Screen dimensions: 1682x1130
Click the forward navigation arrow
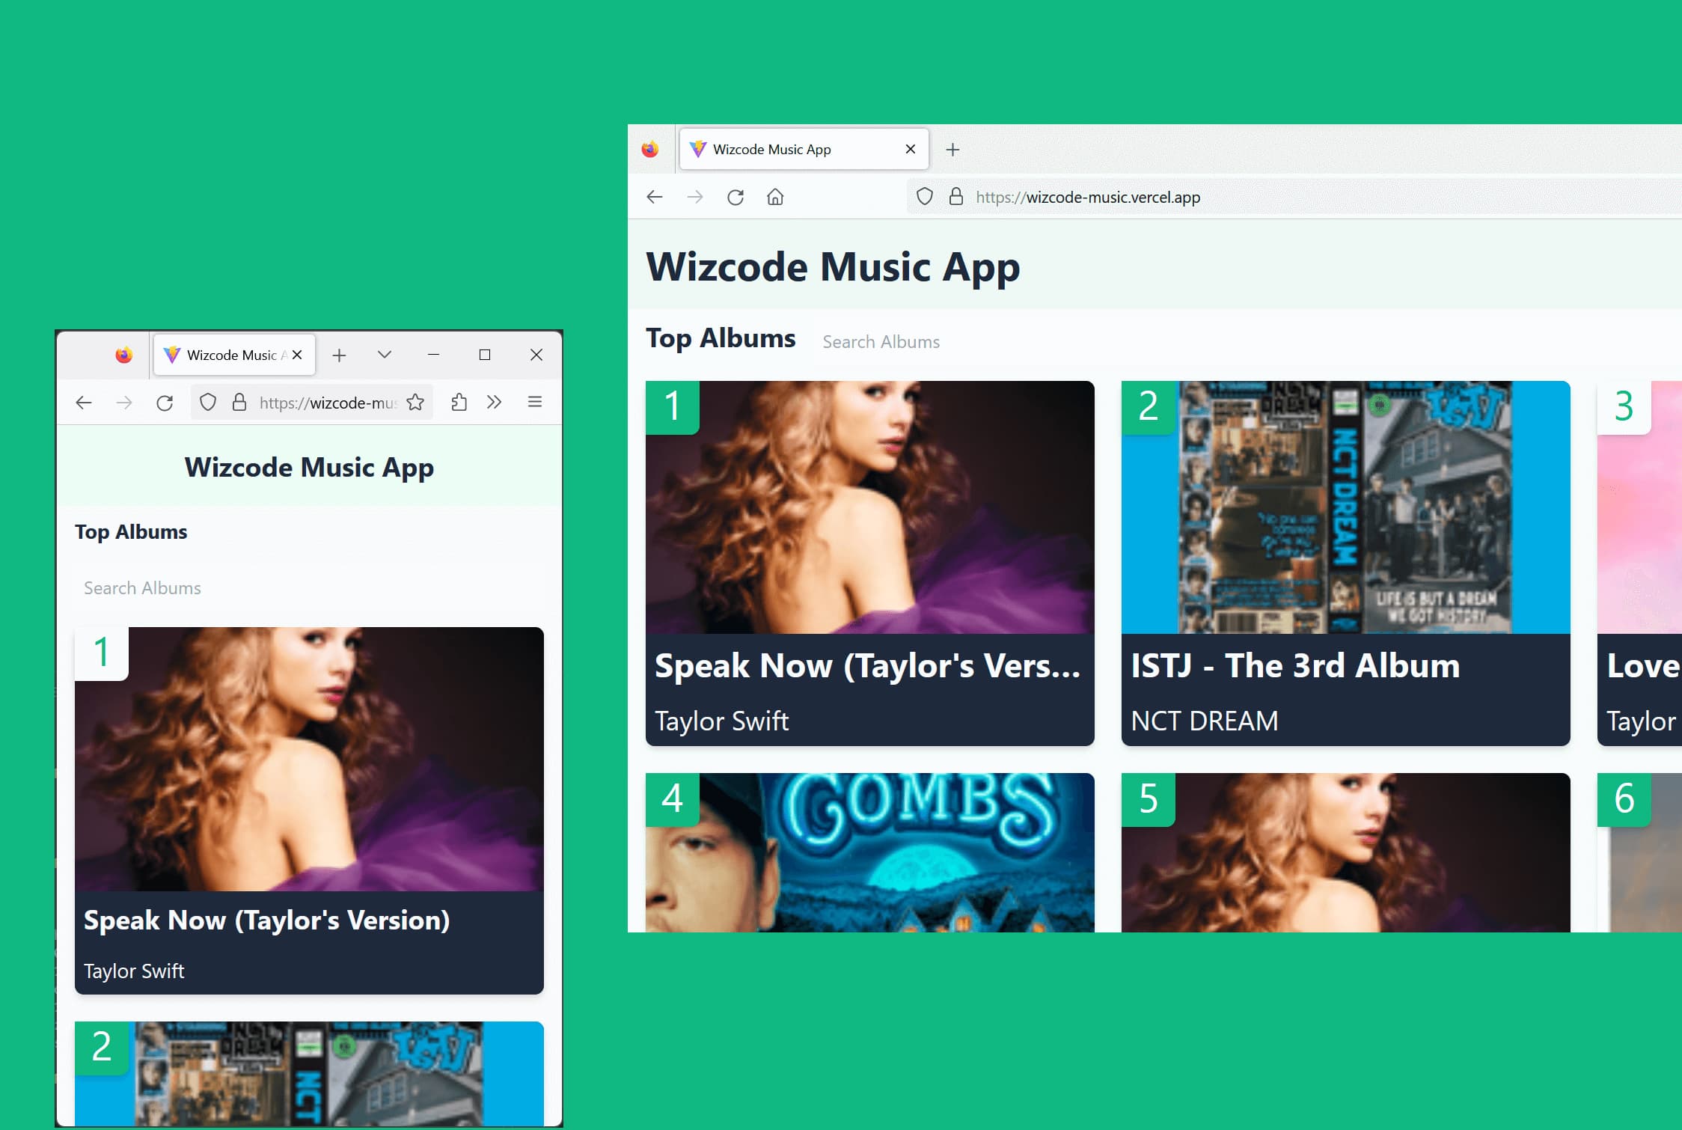point(696,196)
